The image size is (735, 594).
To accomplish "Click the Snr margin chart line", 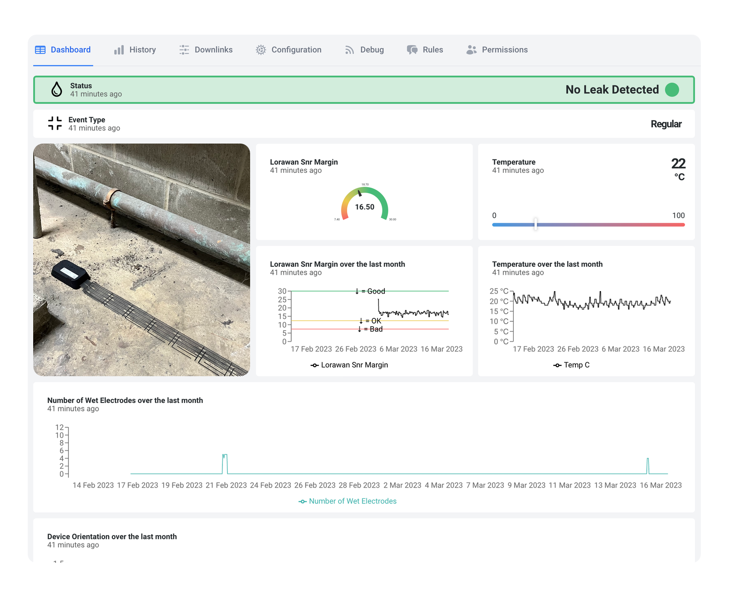I will click(x=414, y=313).
